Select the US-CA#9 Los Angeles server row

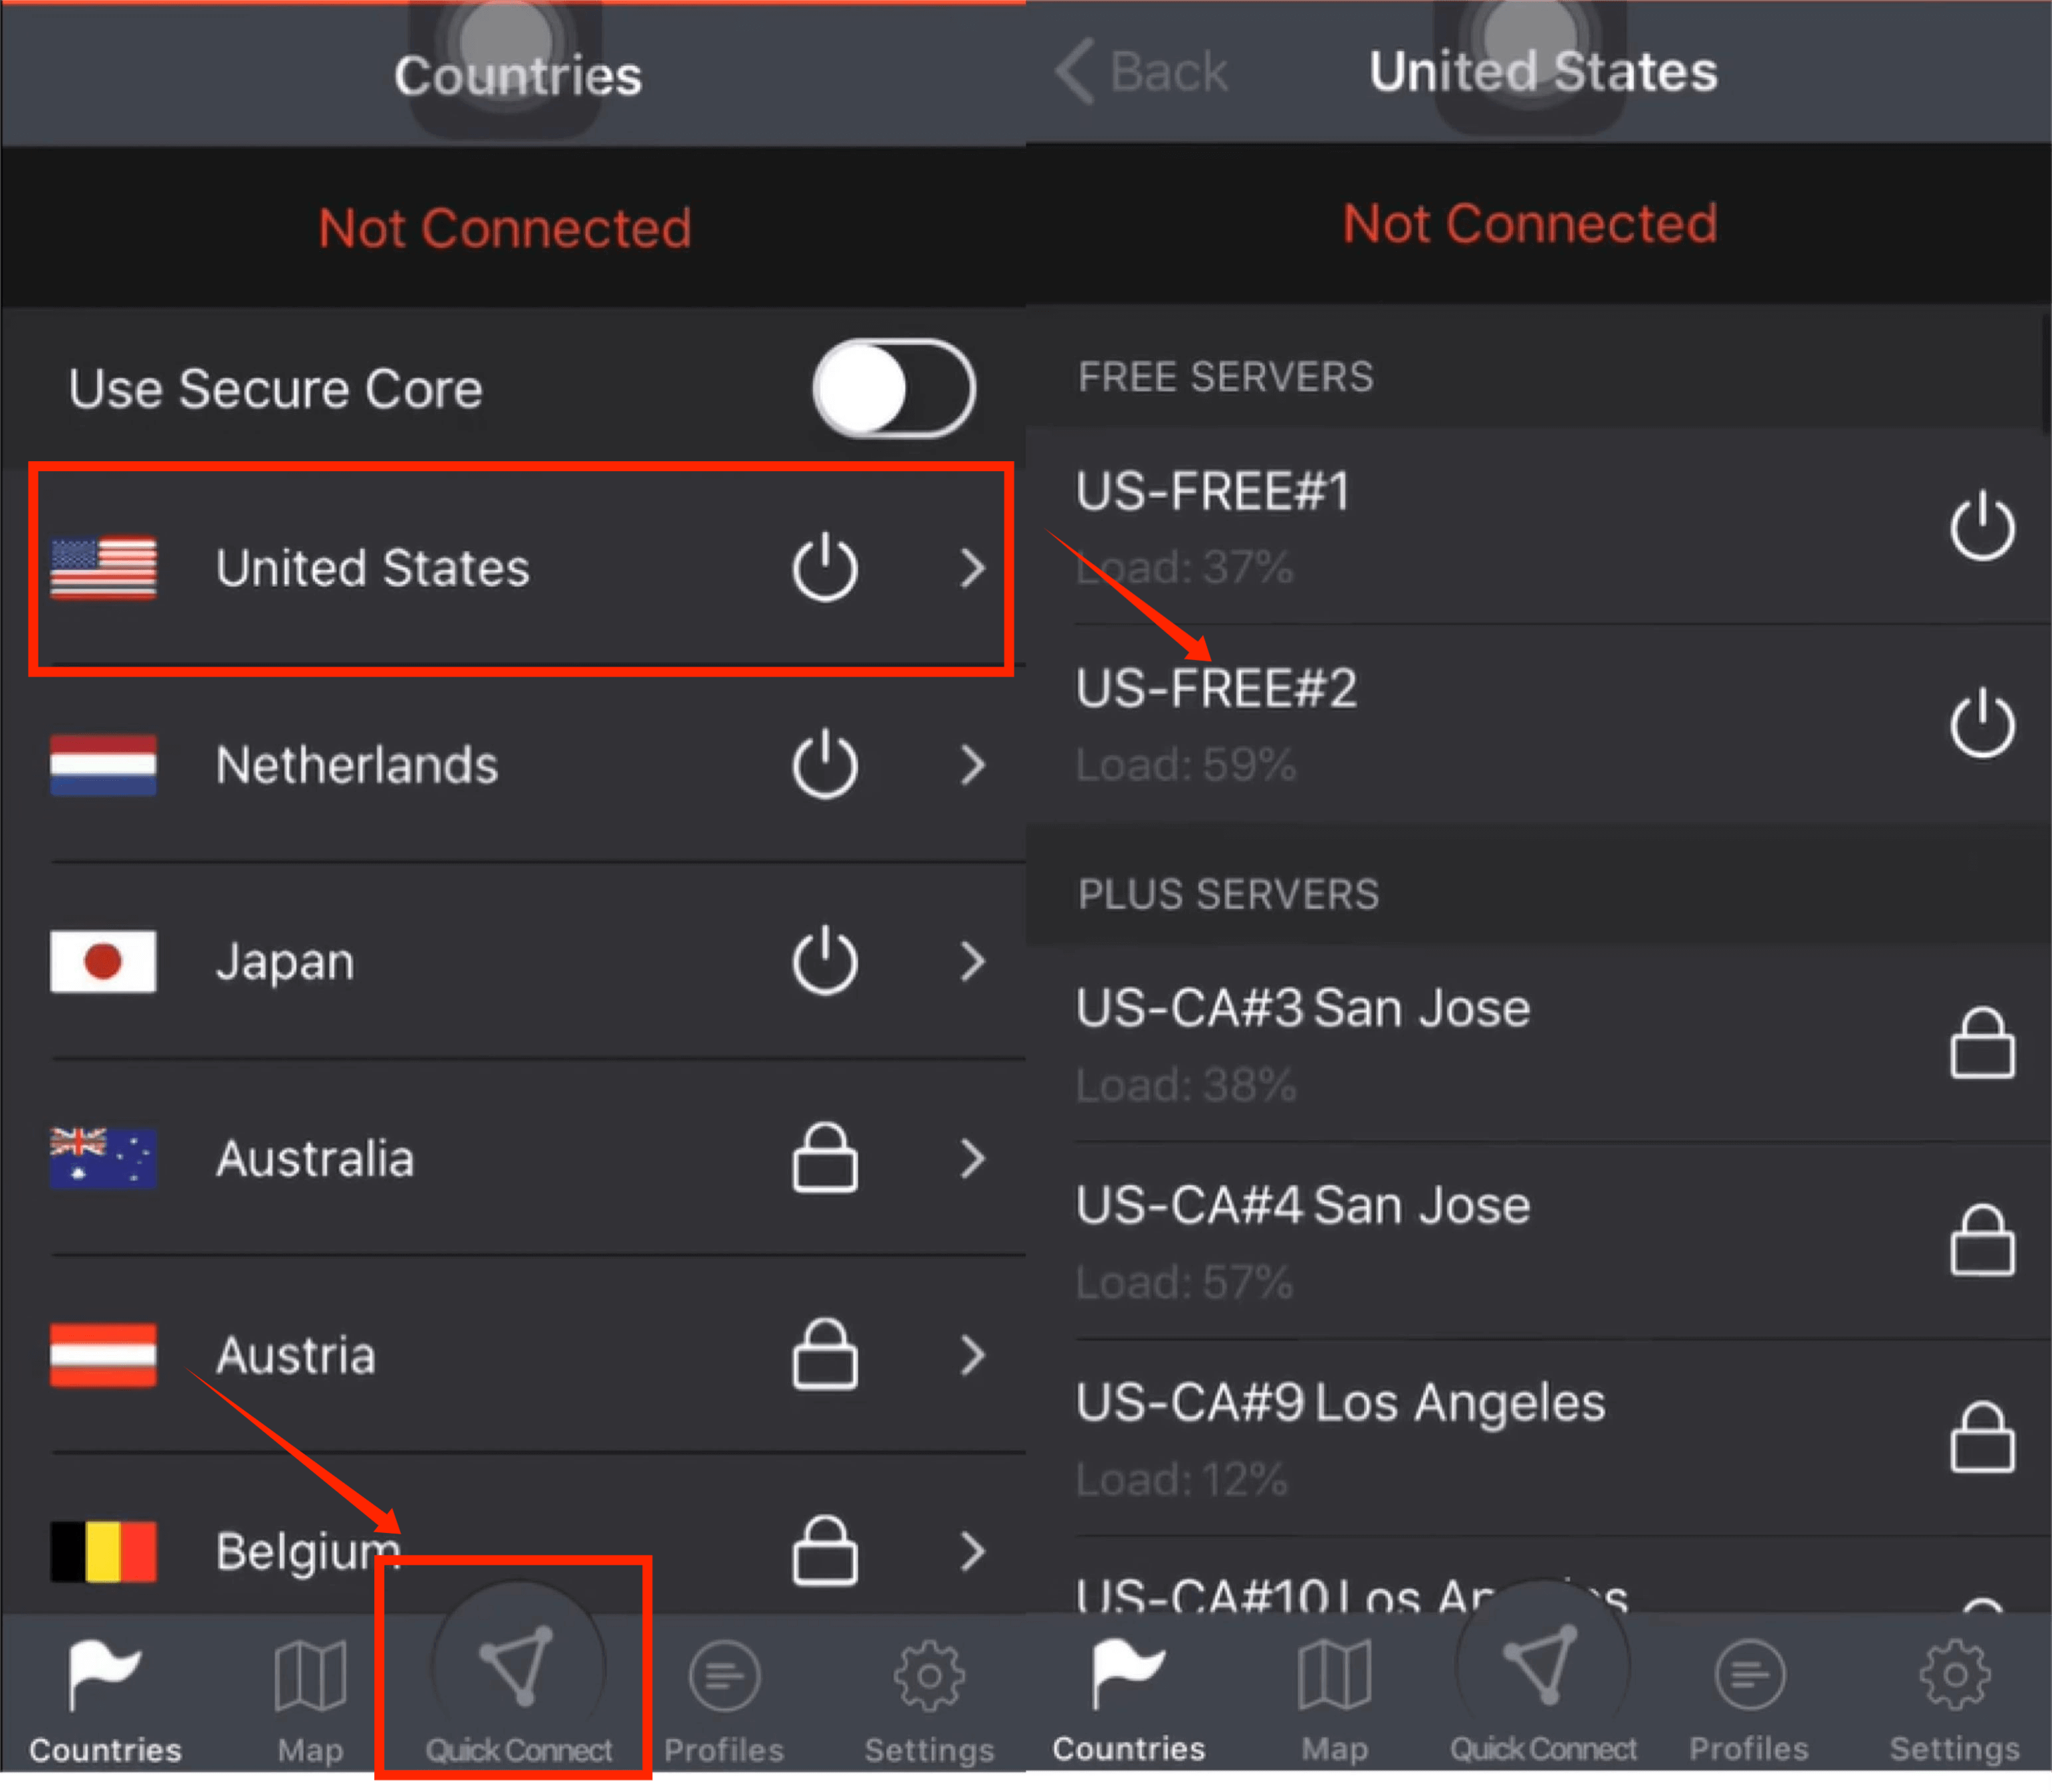[1341, 1403]
